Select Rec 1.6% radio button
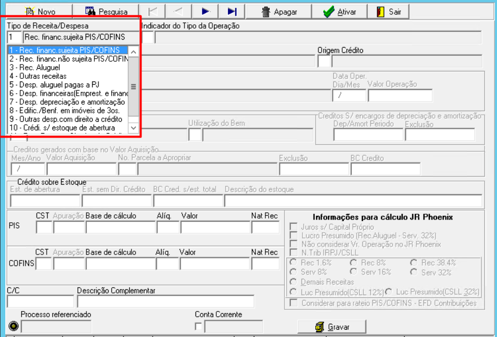This screenshot has height=337, width=497. 293,262
